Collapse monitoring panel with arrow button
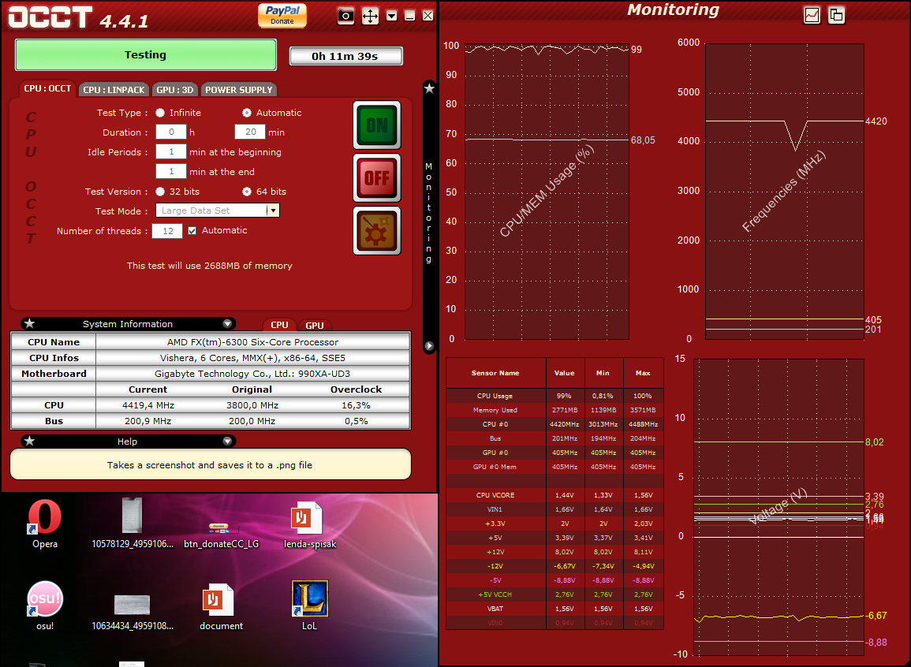The image size is (911, 667). click(x=429, y=346)
